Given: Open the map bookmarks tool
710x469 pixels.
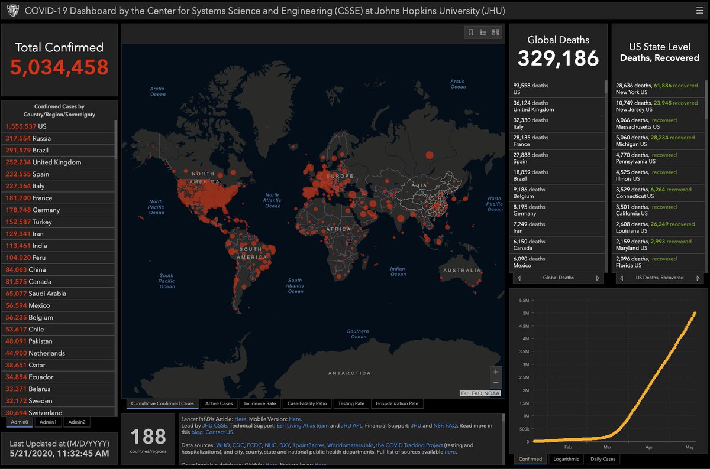Looking at the screenshot, I should tap(471, 32).
